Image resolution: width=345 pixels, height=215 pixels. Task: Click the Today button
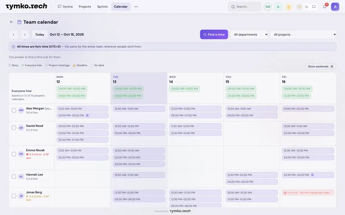[x=40, y=34]
